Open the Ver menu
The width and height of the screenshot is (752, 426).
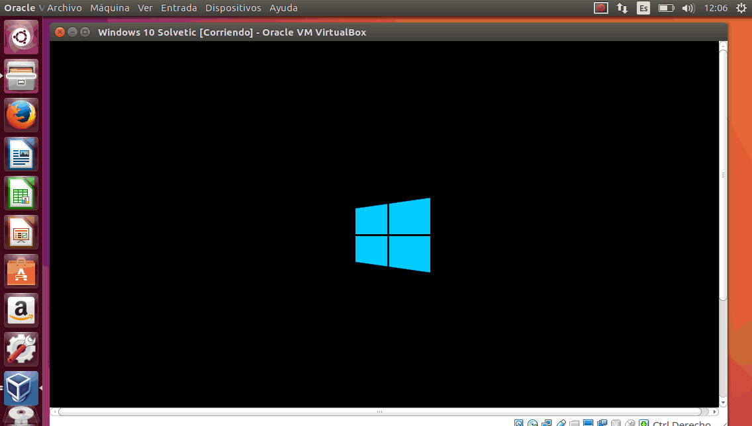145,8
